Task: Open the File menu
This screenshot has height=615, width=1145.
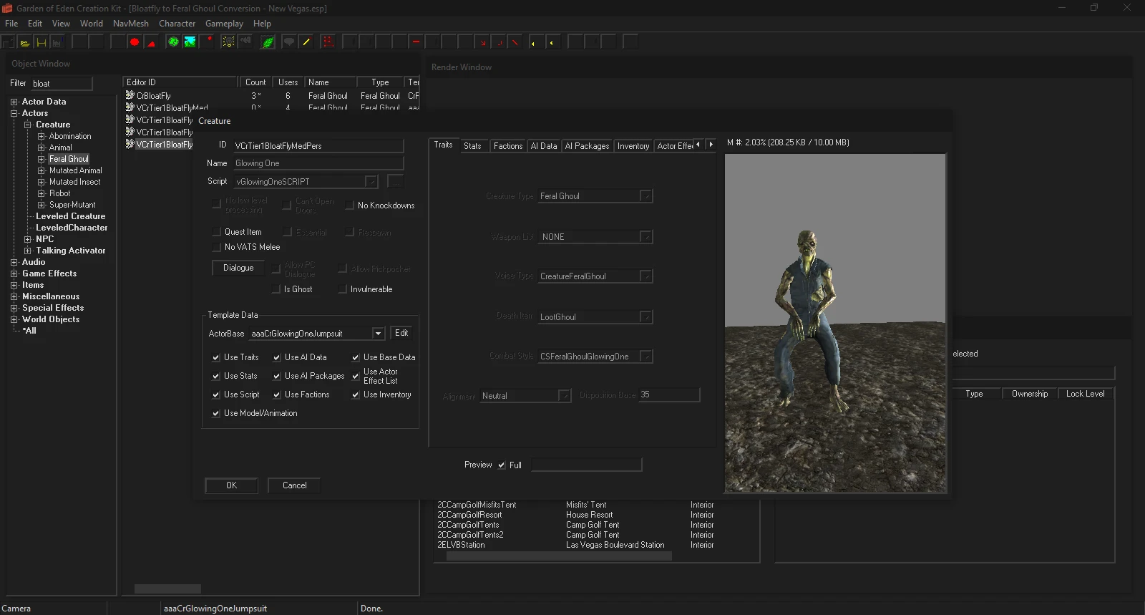Action: coord(11,24)
